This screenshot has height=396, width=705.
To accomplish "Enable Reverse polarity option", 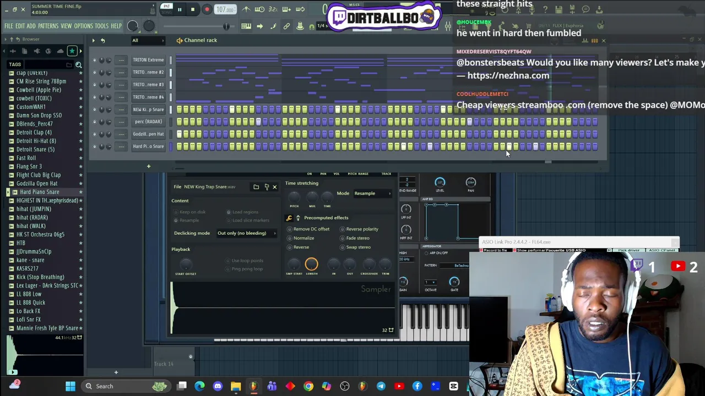I will pos(359,229).
